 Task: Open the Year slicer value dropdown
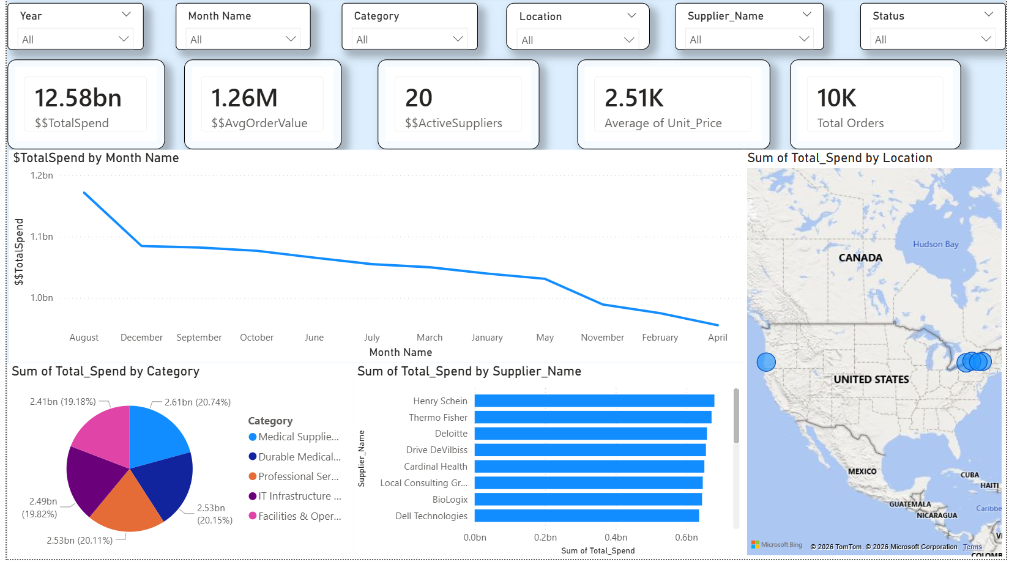click(76, 39)
